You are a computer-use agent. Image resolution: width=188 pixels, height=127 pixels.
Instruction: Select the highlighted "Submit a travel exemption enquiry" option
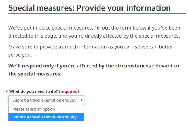pos(45,117)
